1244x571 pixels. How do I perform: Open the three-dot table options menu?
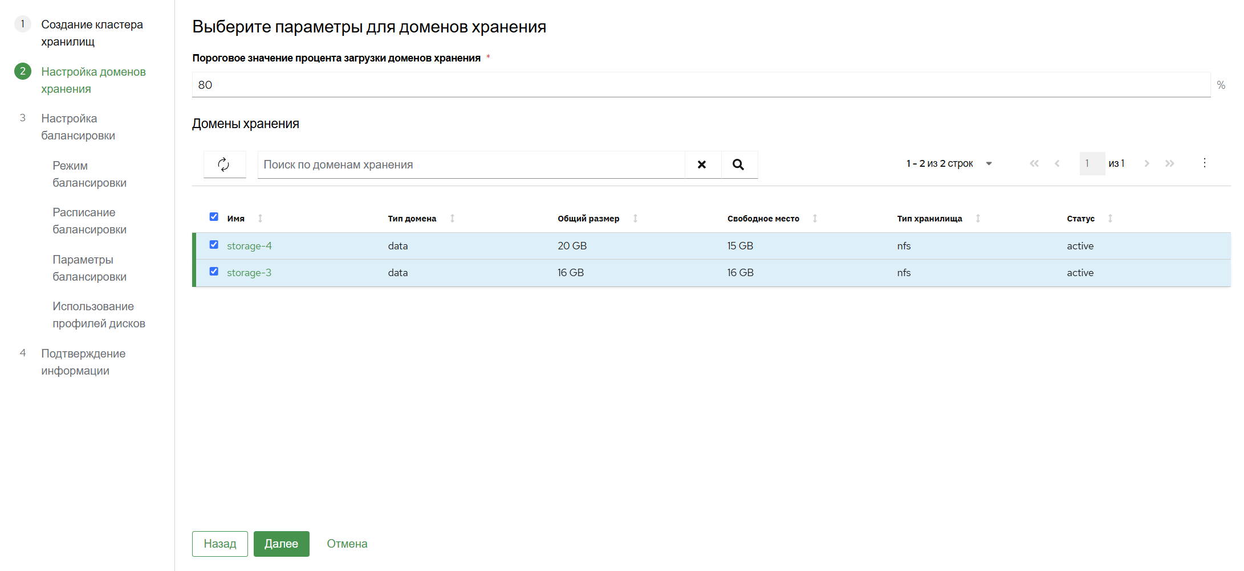[x=1205, y=163]
